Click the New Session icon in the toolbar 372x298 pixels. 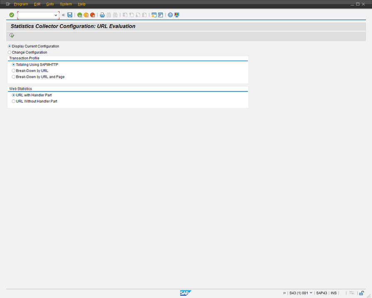(x=154, y=15)
